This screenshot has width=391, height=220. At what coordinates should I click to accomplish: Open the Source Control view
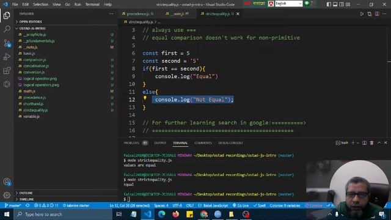[7, 43]
